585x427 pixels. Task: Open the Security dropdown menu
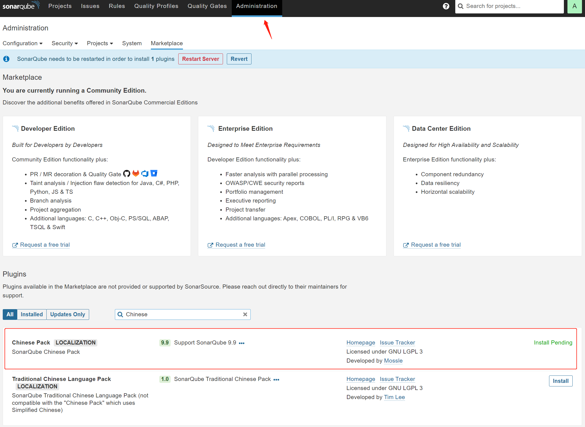65,43
